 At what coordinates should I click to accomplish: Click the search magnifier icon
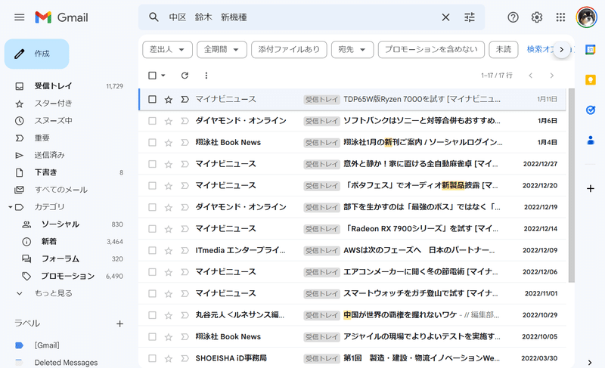154,17
